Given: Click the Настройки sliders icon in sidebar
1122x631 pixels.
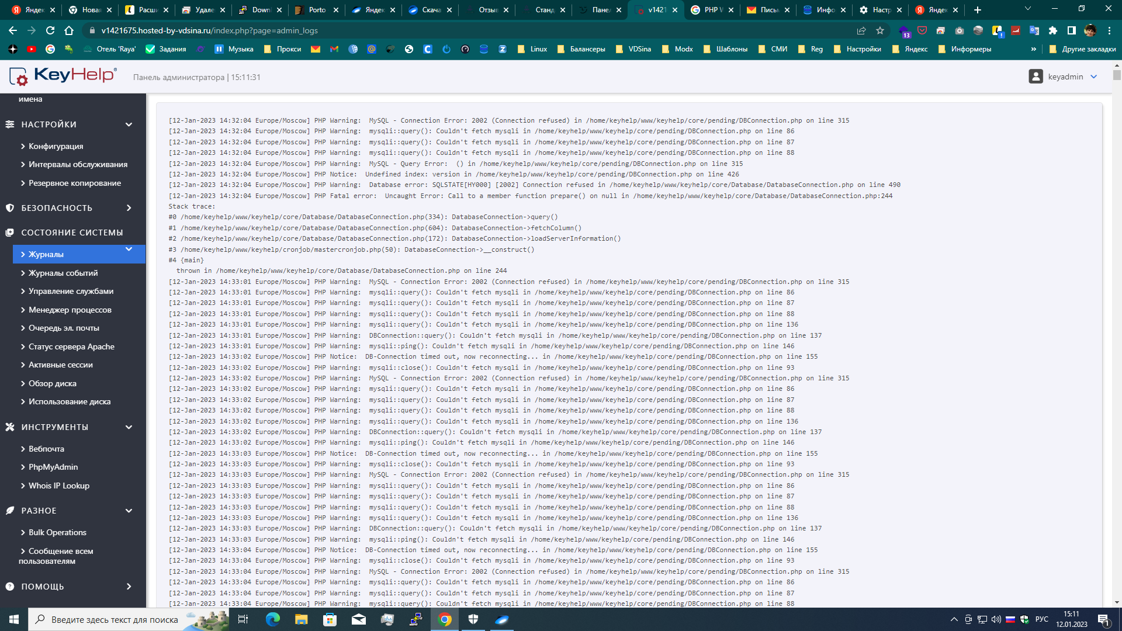Looking at the screenshot, I should [x=10, y=124].
